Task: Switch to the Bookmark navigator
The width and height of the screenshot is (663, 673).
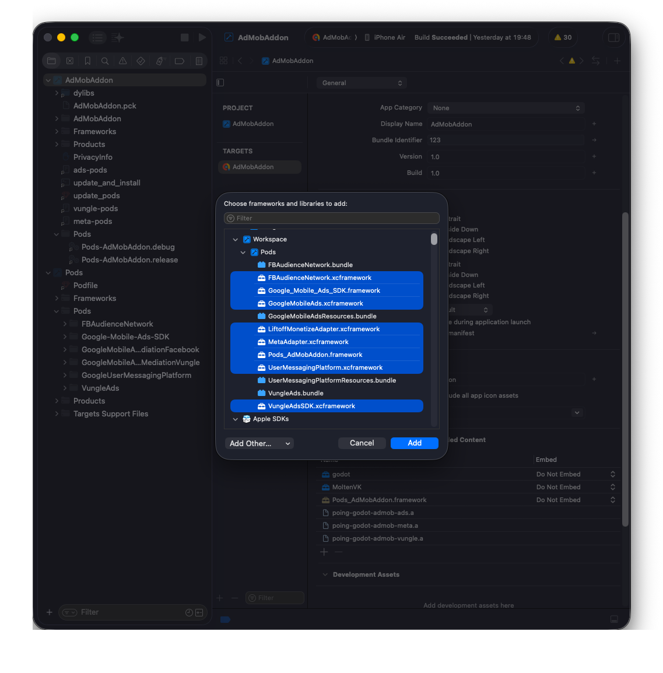Action: (x=87, y=61)
